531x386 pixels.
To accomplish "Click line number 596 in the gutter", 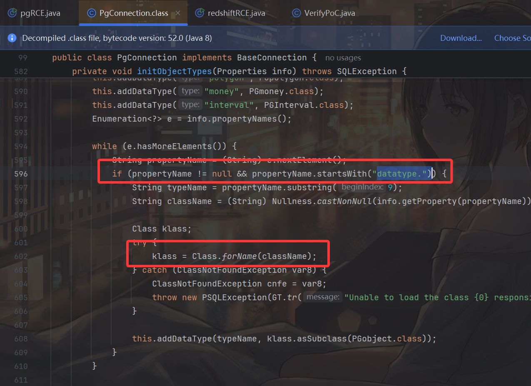I will pos(20,174).
